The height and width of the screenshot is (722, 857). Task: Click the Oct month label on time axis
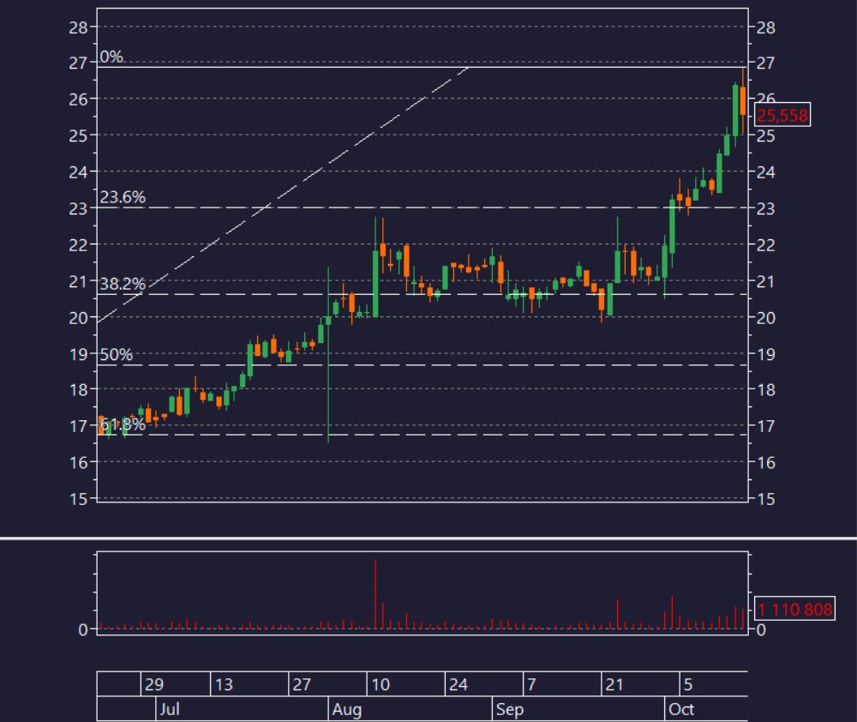point(681,709)
